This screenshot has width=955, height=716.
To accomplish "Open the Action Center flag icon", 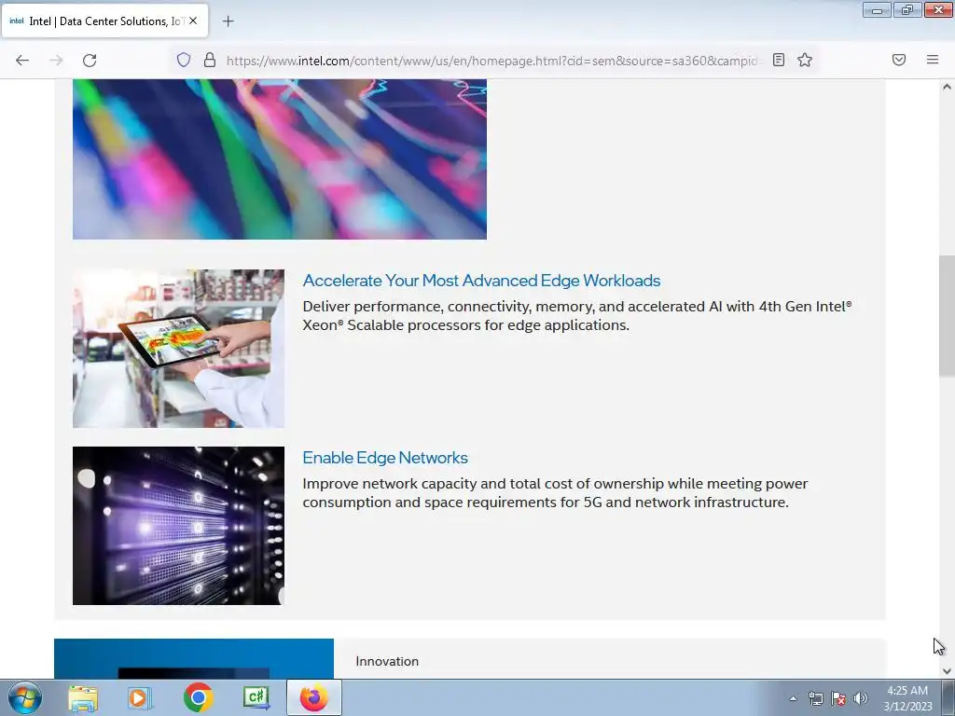I will tap(838, 698).
